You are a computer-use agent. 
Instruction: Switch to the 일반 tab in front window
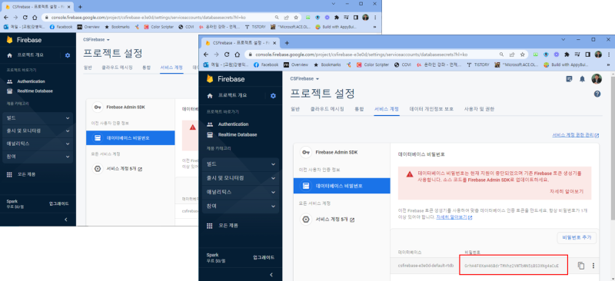coord(295,109)
